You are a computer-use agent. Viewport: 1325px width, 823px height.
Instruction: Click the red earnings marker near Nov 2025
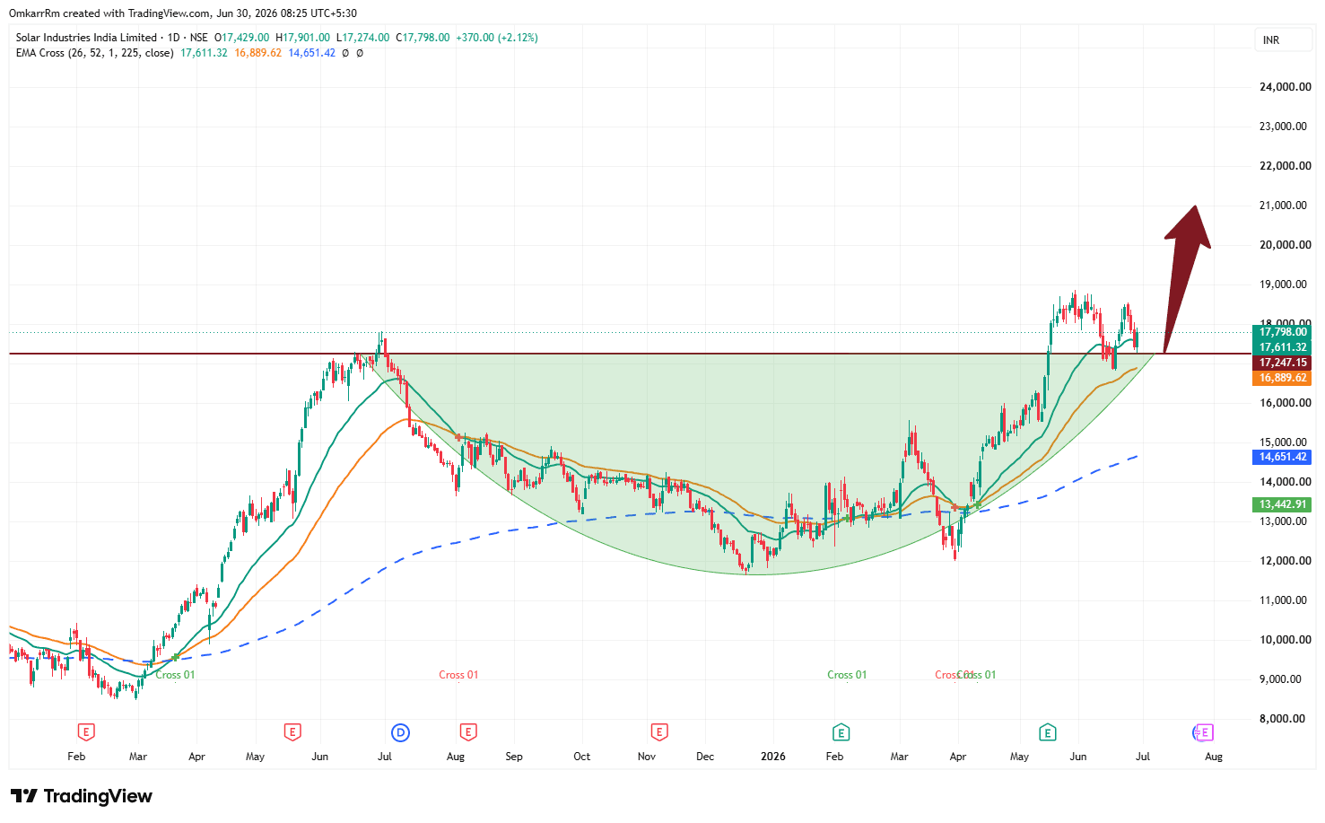659,732
